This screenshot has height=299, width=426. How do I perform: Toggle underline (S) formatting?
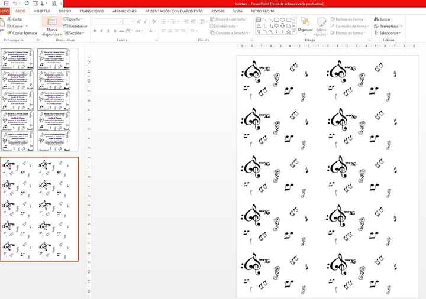pos(108,31)
